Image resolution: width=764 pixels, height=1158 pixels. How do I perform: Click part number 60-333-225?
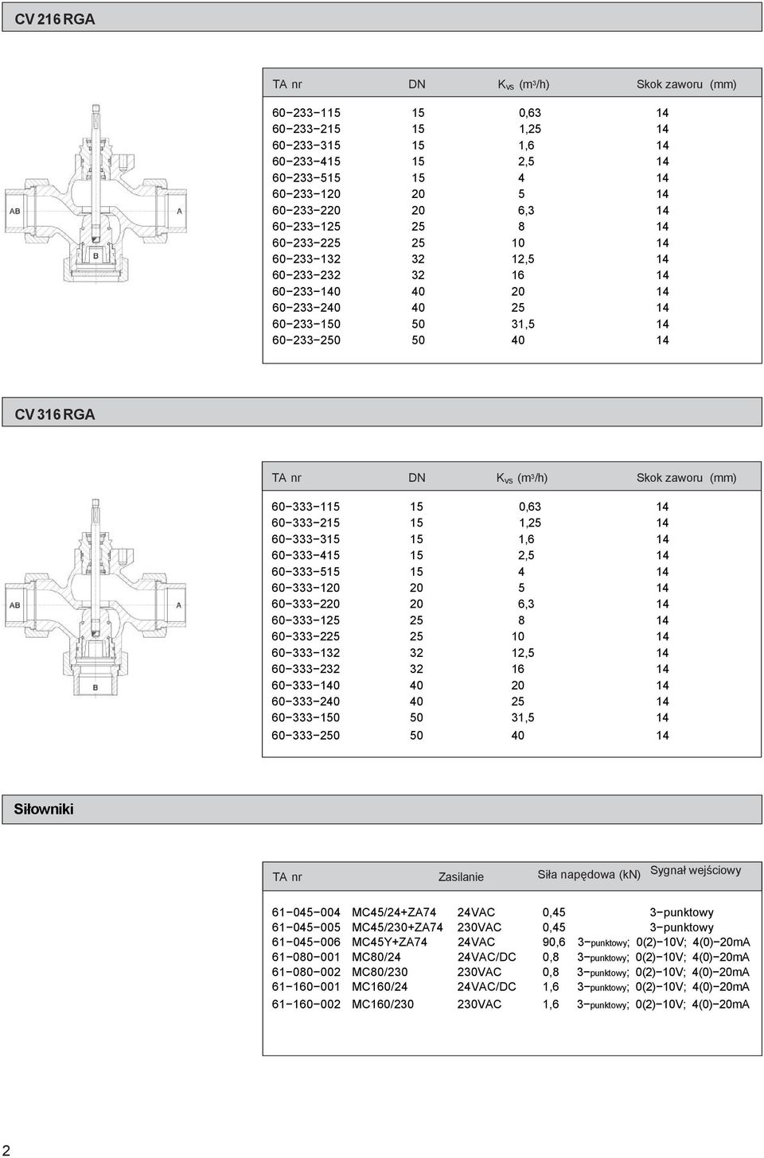[306, 636]
